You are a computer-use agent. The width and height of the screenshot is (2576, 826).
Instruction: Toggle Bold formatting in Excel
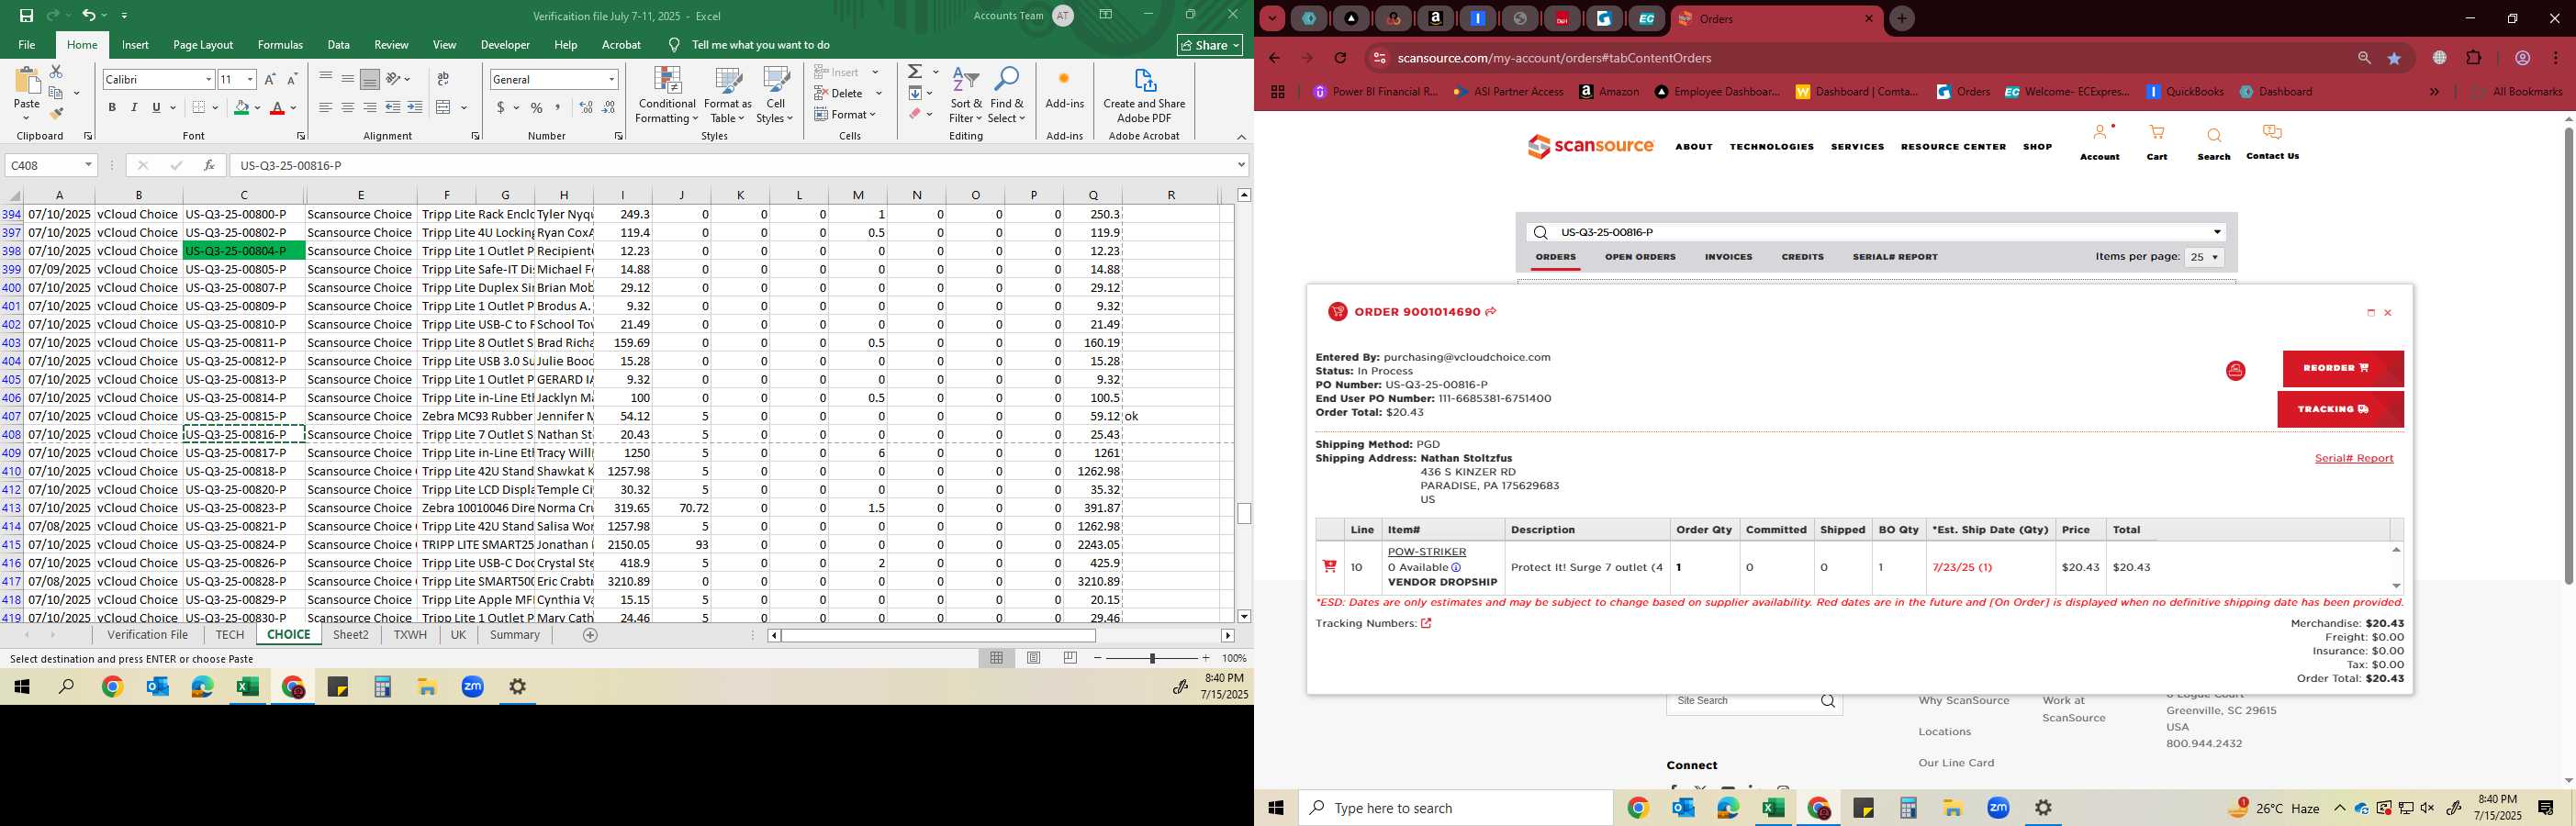[112, 107]
